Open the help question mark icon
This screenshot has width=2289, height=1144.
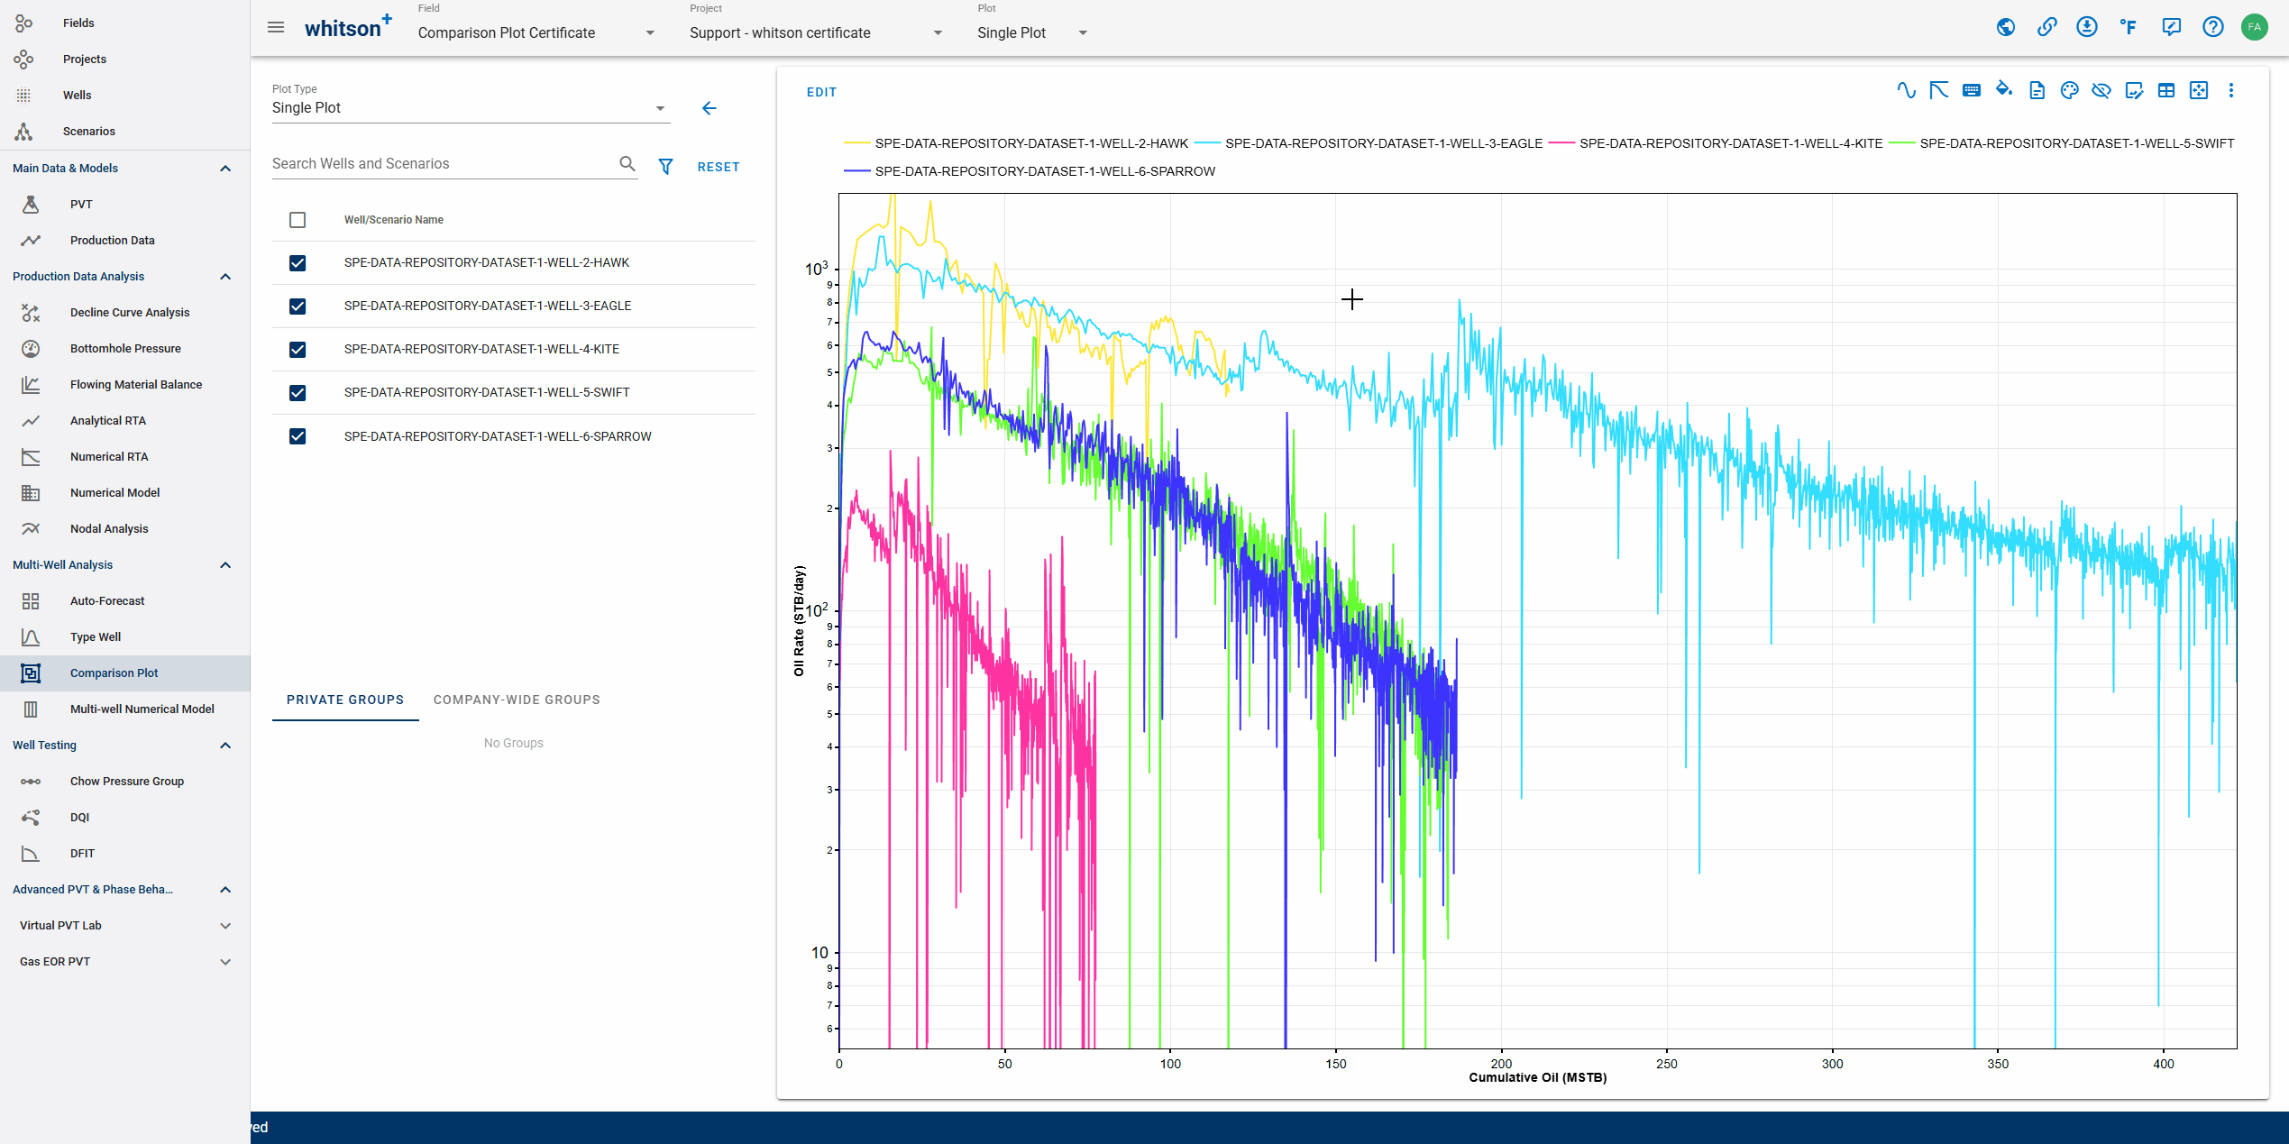pyautogui.click(x=2213, y=27)
